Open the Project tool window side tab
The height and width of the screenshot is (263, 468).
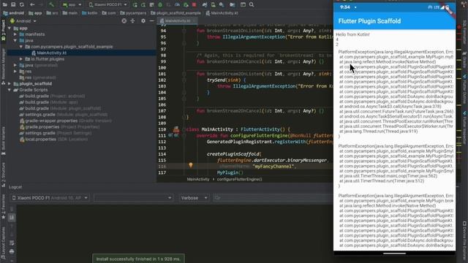point(3,30)
